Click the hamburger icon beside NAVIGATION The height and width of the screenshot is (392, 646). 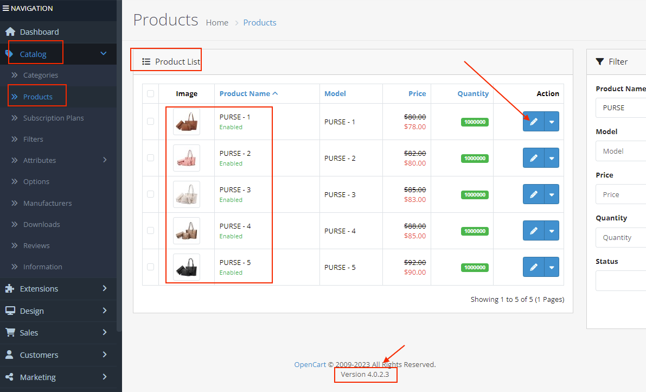(6, 9)
